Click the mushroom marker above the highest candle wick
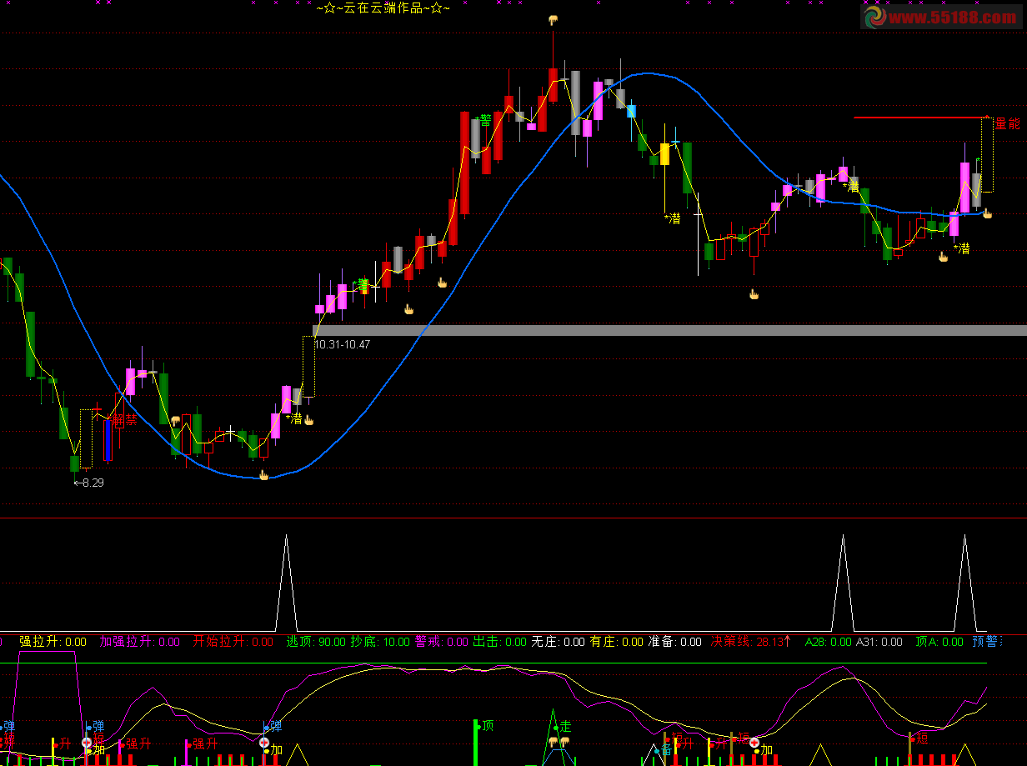The height and width of the screenshot is (766, 1027). [x=552, y=19]
